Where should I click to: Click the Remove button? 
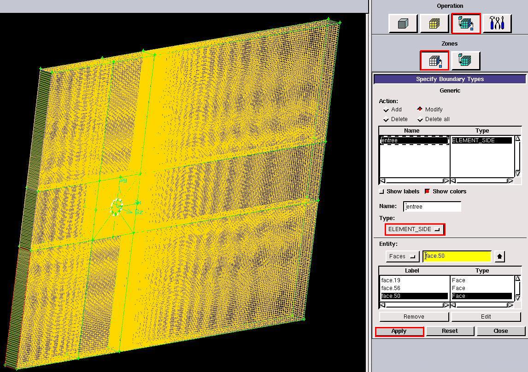click(414, 317)
